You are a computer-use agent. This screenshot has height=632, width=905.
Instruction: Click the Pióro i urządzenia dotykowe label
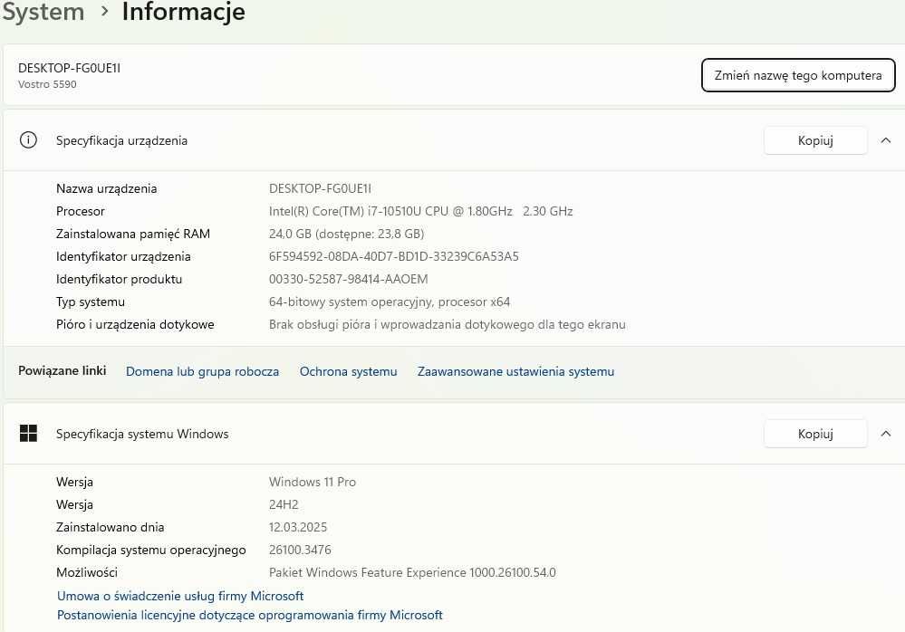pyautogui.click(x=135, y=324)
